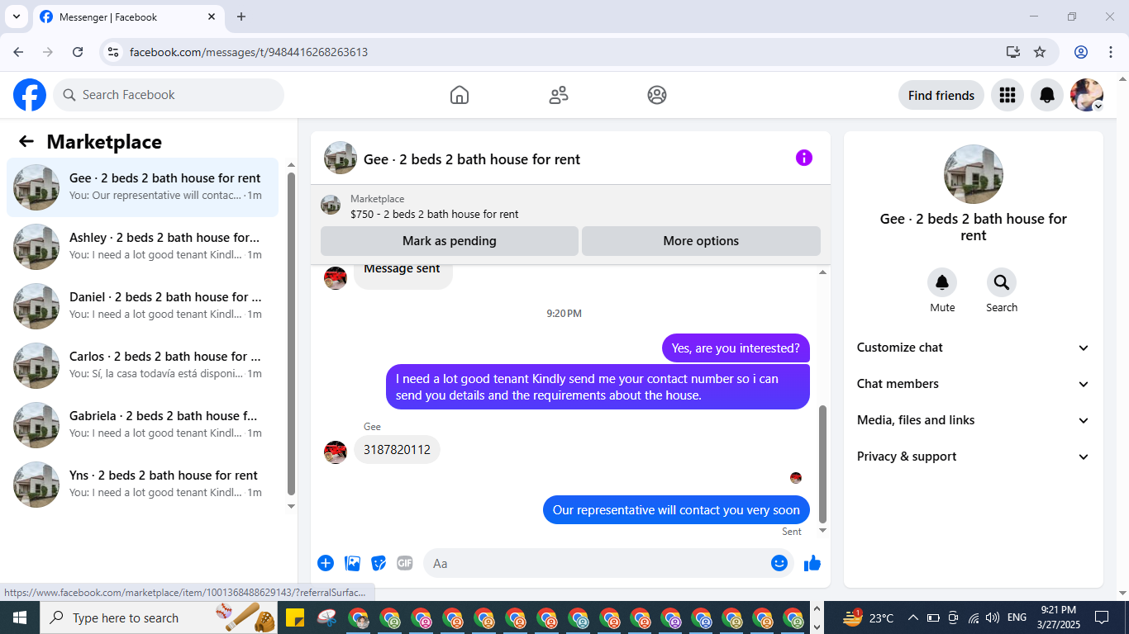Image resolution: width=1129 pixels, height=634 pixels.
Task: Click the back arrow beside Marketplace
Action: (26, 141)
